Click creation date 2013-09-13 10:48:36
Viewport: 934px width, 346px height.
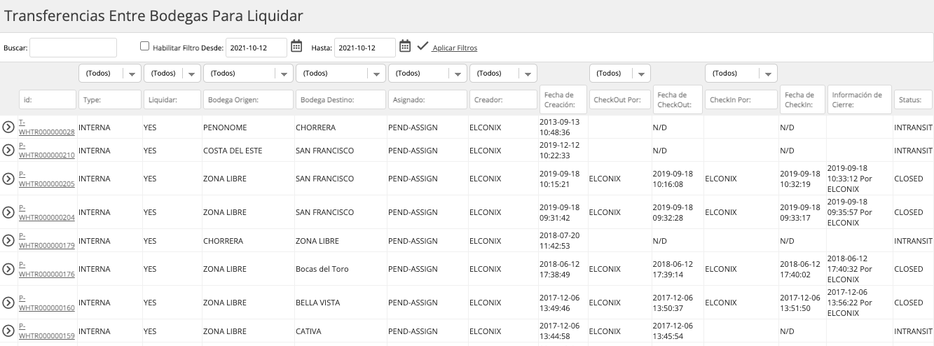(559, 127)
